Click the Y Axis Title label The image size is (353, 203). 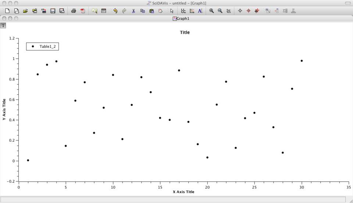(x=4, y=109)
